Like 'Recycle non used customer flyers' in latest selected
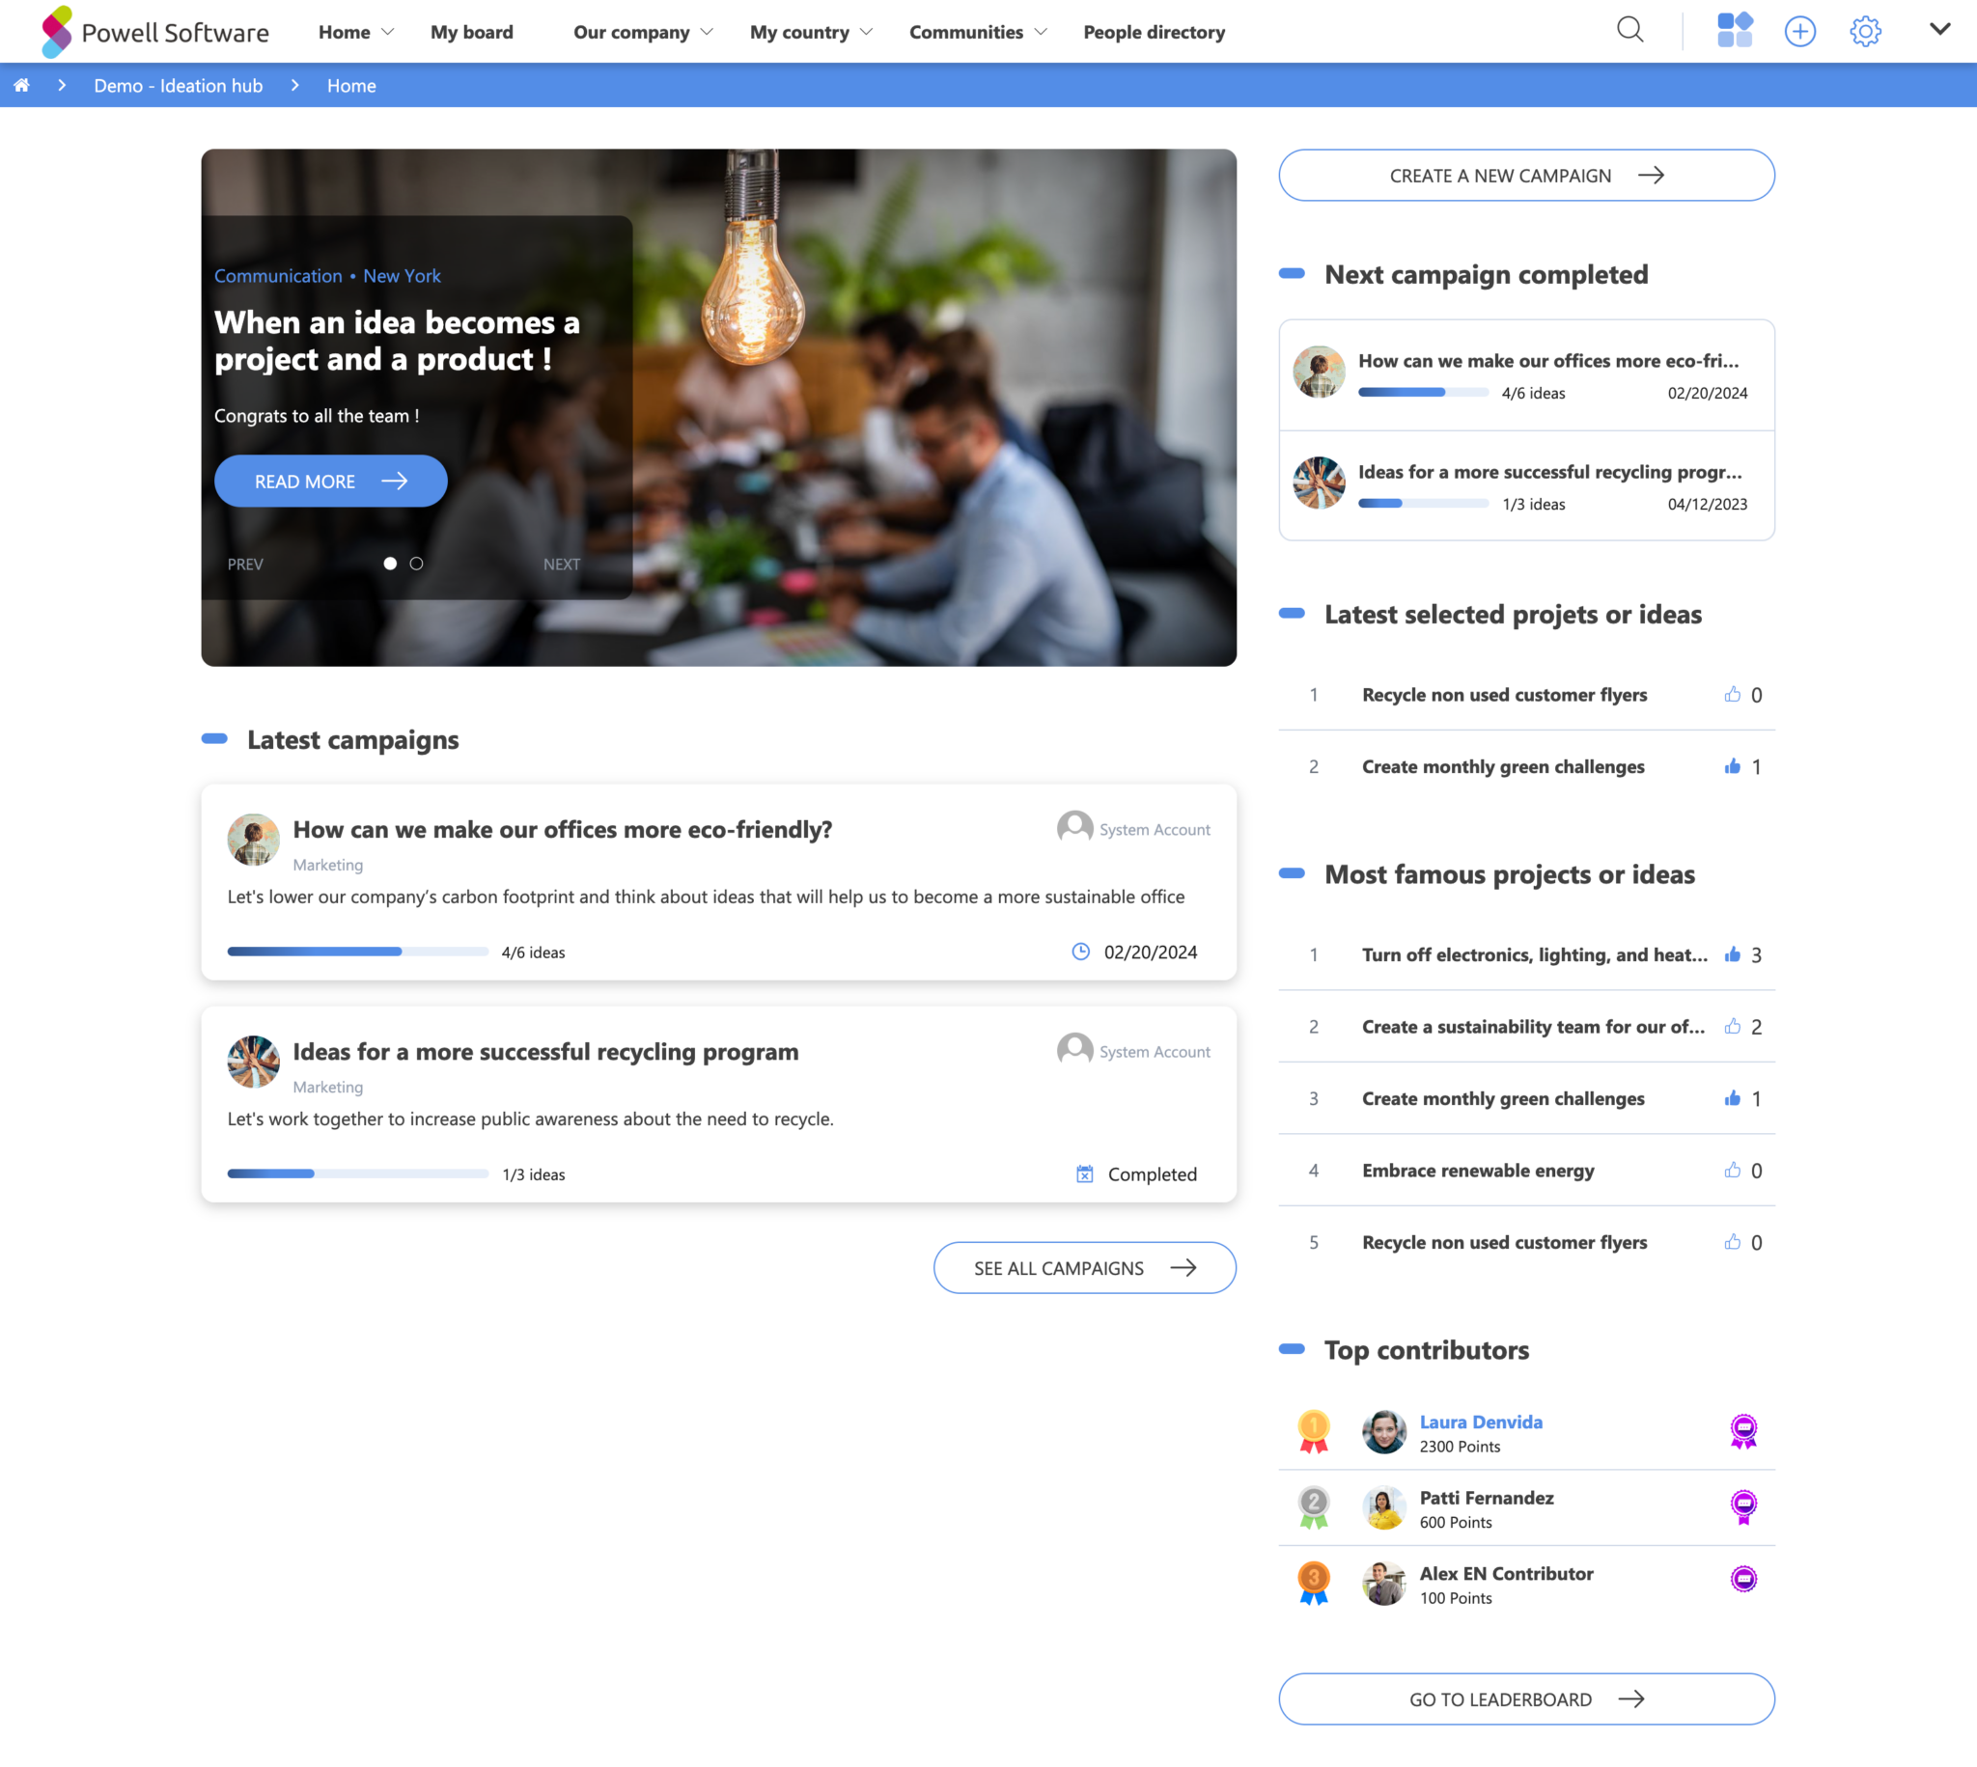The height and width of the screenshot is (1767, 1977). point(1732,694)
